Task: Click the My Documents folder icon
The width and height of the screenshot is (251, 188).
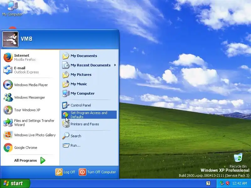Action: pos(66,56)
